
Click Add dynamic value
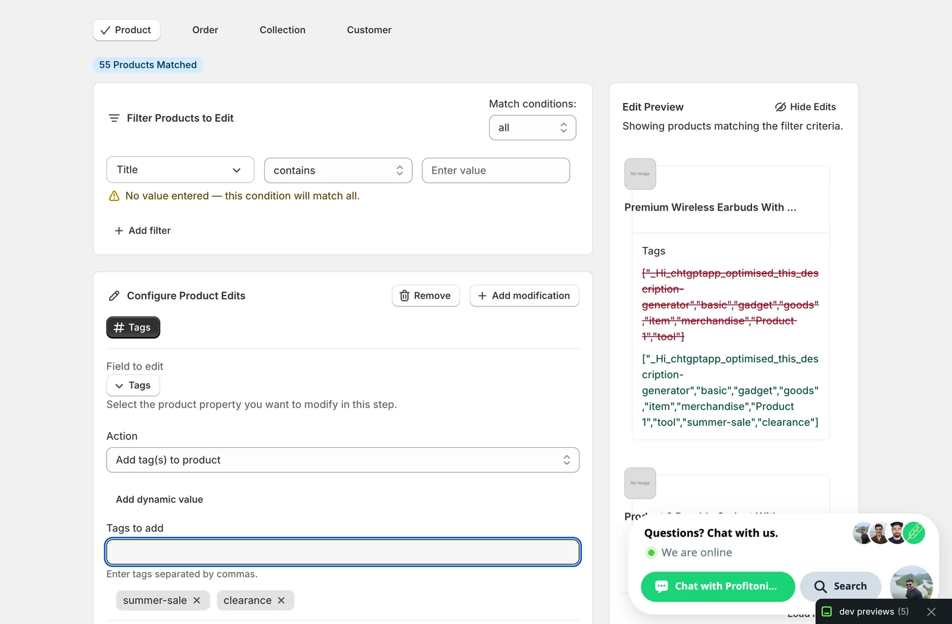point(159,500)
